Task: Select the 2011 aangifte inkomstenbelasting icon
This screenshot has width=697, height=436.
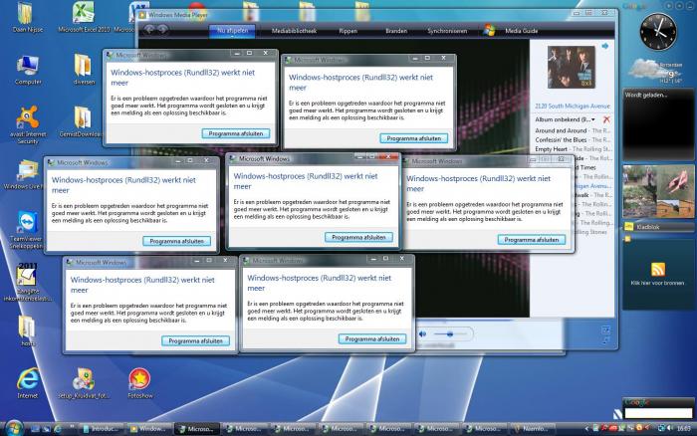Action: click(27, 283)
